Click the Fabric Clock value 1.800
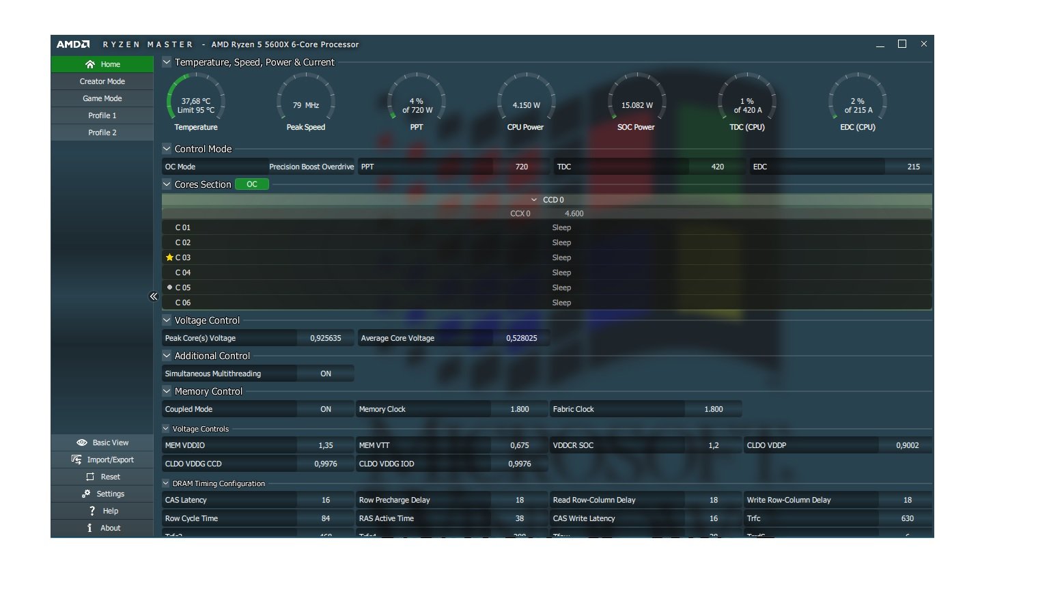Viewport: 1049px width, 590px height. pyautogui.click(x=714, y=409)
